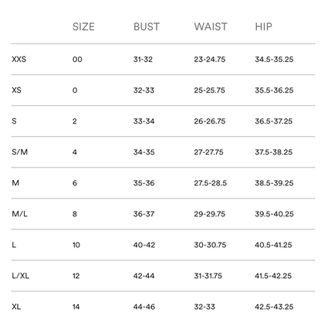Click the SIZE column header

click(83, 26)
